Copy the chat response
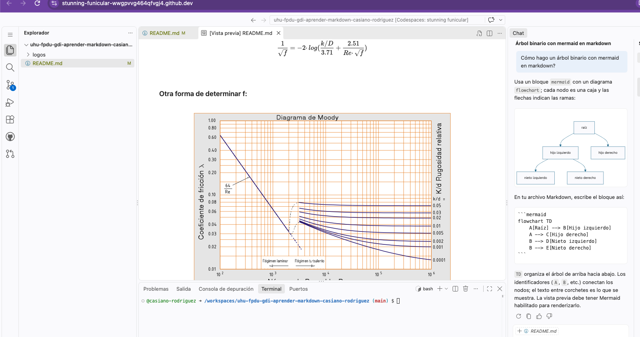This screenshot has height=337, width=640. tap(529, 316)
